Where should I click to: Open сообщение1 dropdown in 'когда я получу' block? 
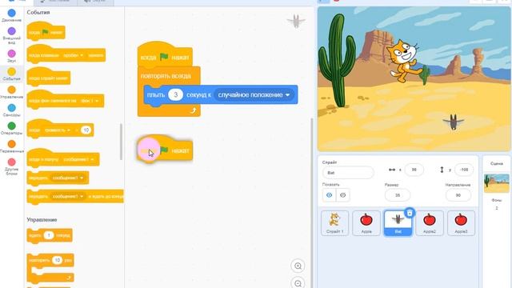coord(78,159)
